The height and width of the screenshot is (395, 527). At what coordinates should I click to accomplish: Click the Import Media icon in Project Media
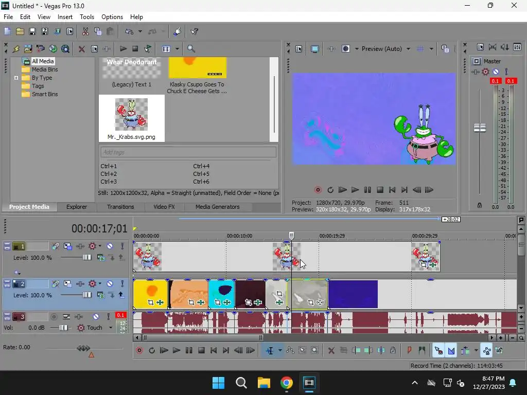[28, 49]
